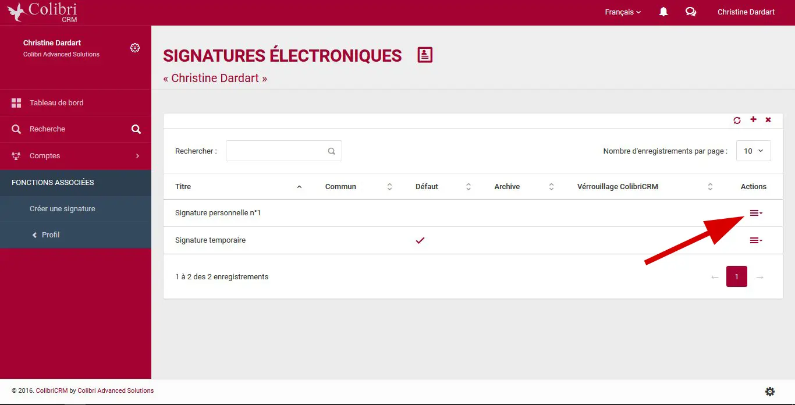Expand the Comptes submenu chevron
Image resolution: width=795 pixels, height=405 pixels.
point(137,156)
